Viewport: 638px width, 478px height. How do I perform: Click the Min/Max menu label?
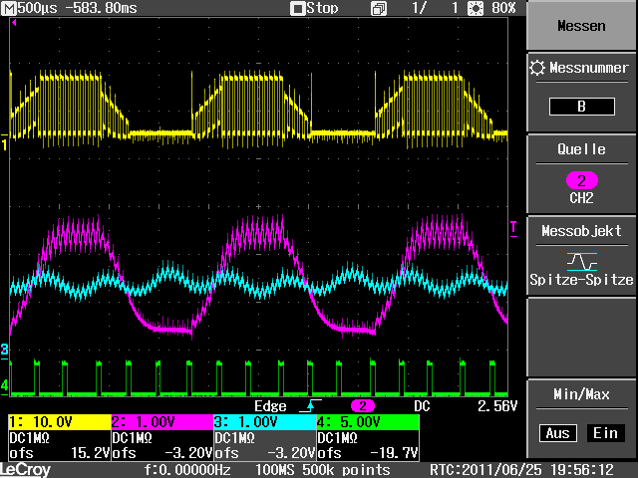[581, 394]
